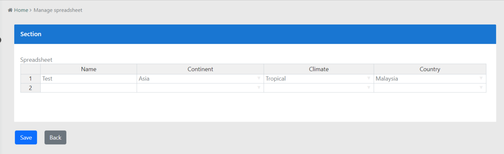Select row 2 header

tap(31, 88)
